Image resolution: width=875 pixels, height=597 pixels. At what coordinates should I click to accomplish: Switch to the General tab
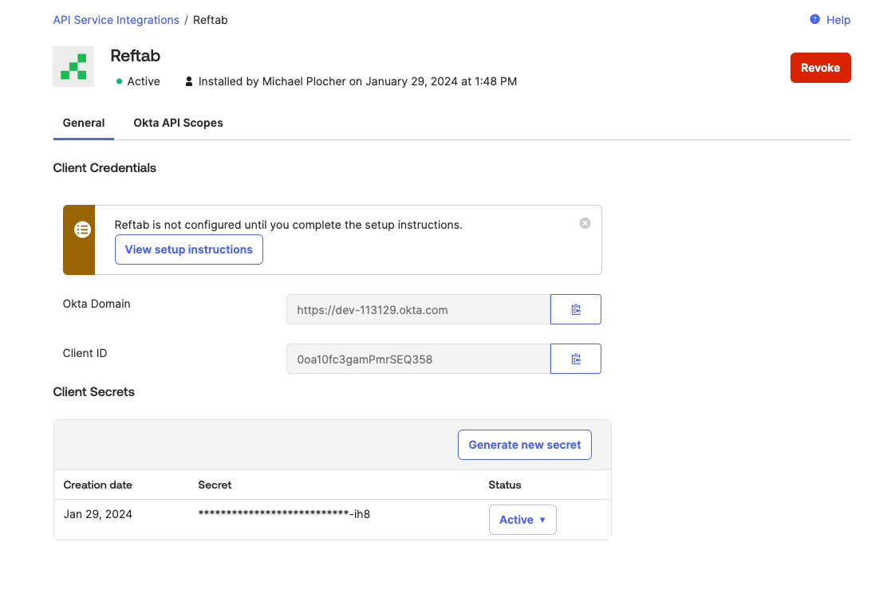pyautogui.click(x=84, y=123)
